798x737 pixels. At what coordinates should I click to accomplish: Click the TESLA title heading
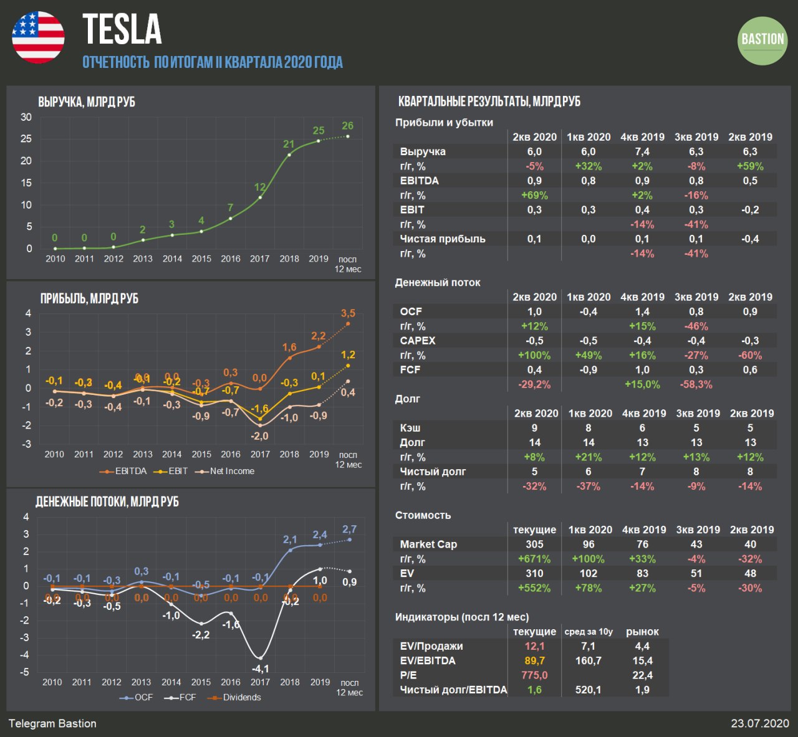click(x=122, y=30)
